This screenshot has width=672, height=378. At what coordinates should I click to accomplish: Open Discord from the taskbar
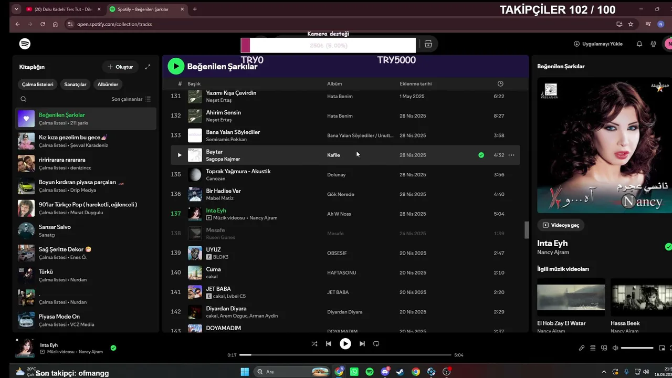pos(385,372)
